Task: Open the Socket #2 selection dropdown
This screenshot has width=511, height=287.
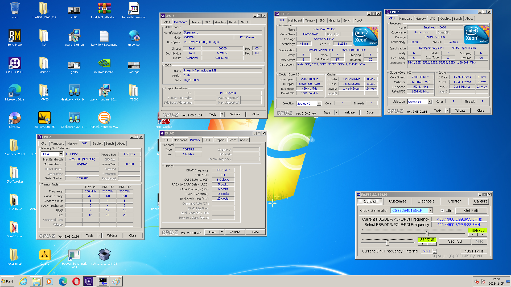Action: click(x=319, y=103)
